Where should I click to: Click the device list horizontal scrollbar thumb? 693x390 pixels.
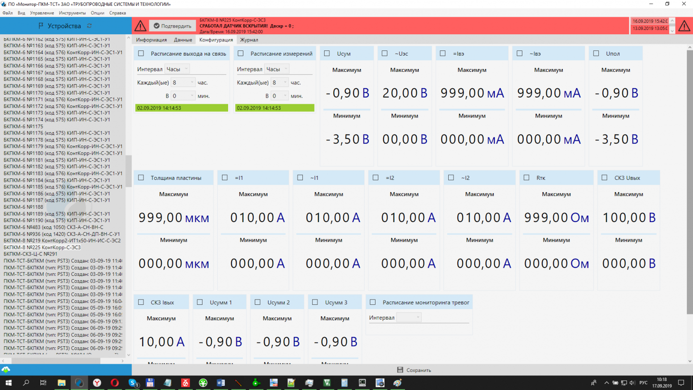click(56, 361)
